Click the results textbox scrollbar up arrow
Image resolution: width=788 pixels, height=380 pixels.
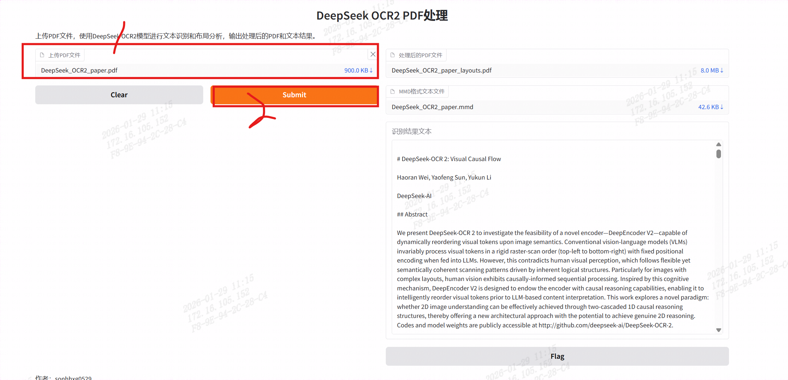(x=719, y=144)
